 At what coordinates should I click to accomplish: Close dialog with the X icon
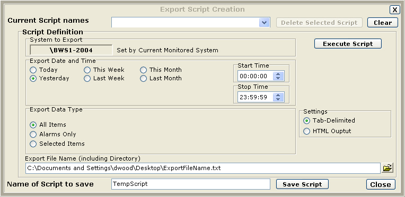[x=395, y=10]
